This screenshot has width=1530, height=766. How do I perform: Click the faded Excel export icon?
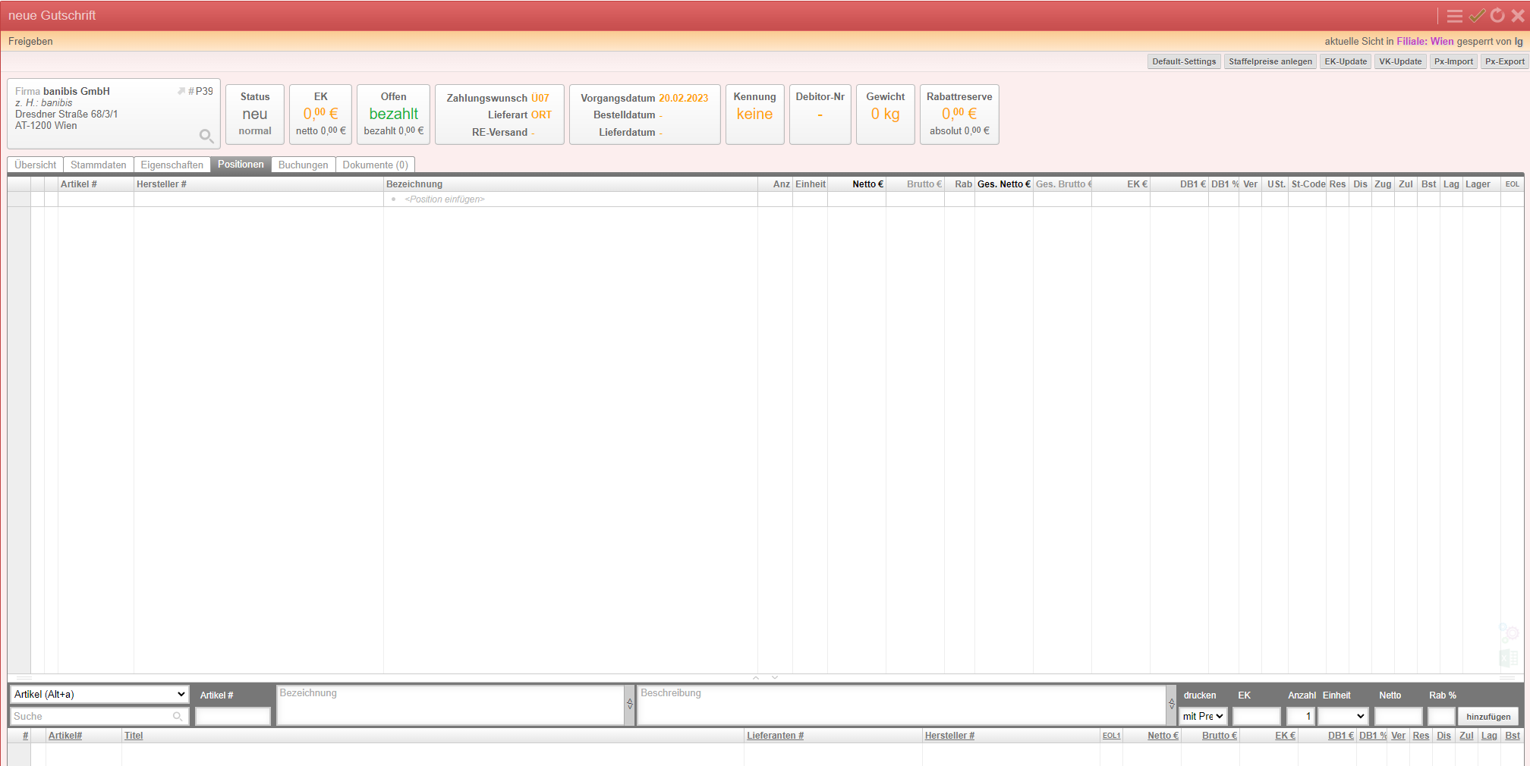1509,658
